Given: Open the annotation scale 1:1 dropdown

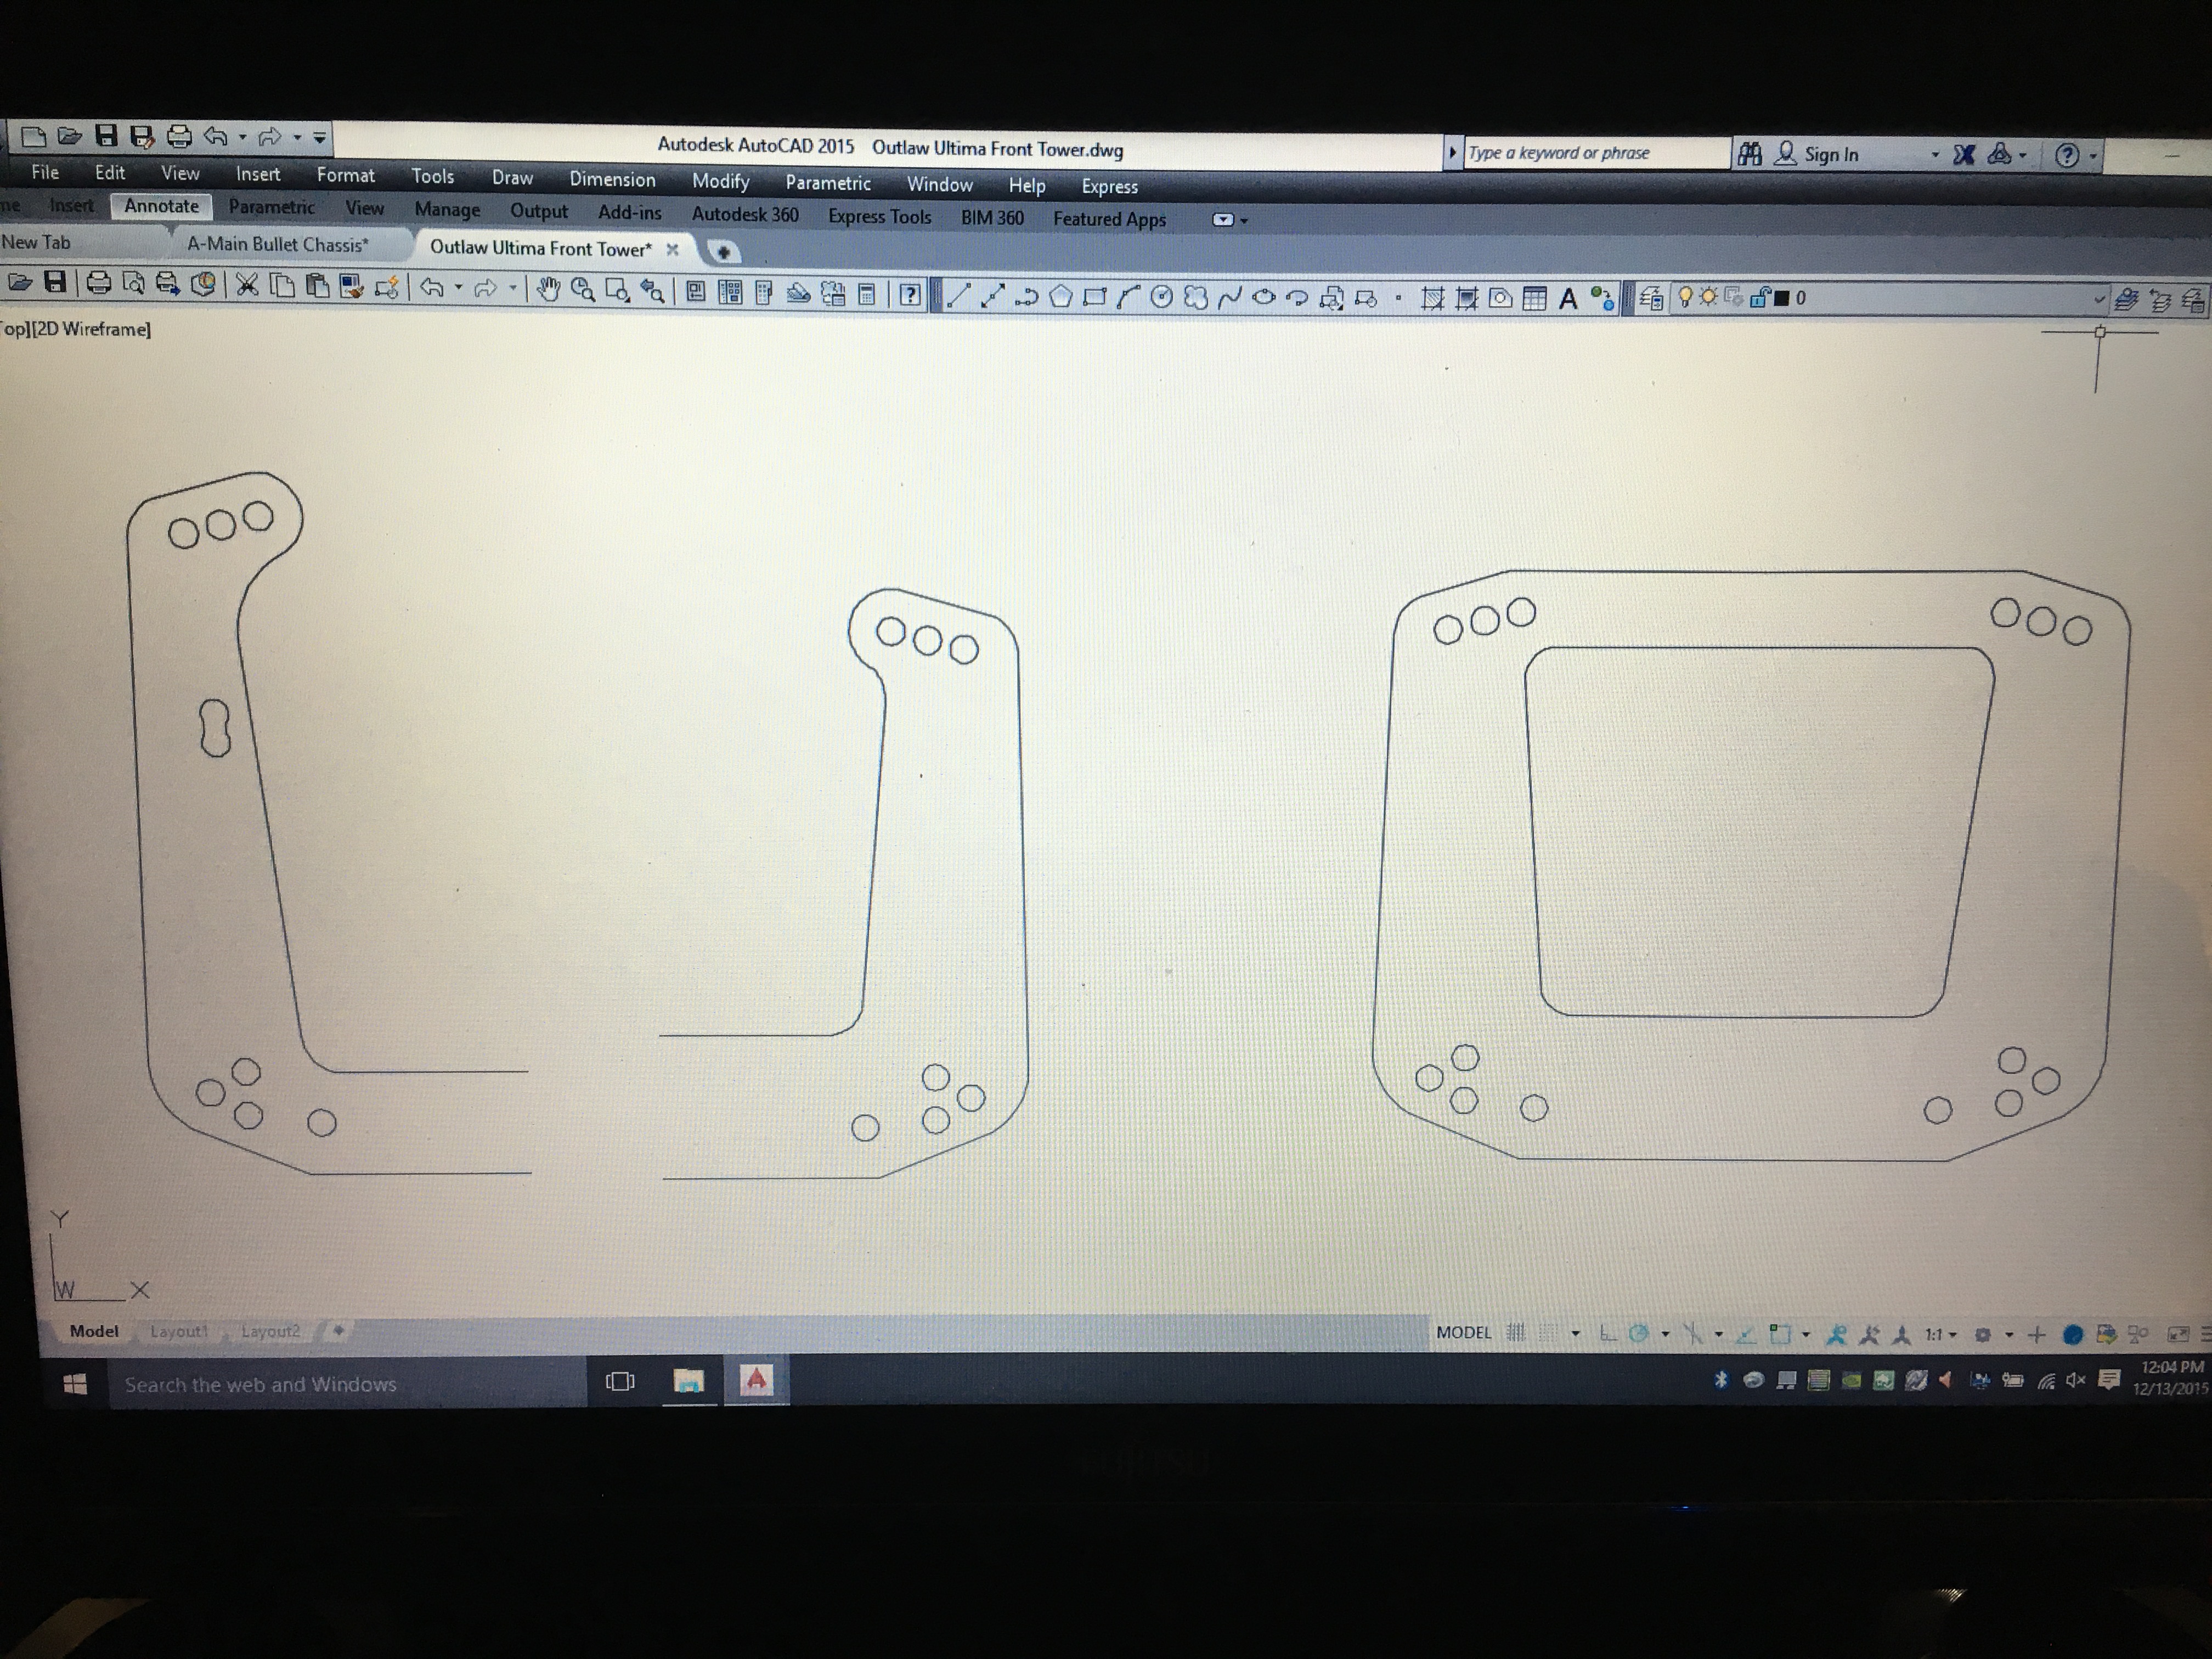Looking at the screenshot, I should pyautogui.click(x=1940, y=1335).
